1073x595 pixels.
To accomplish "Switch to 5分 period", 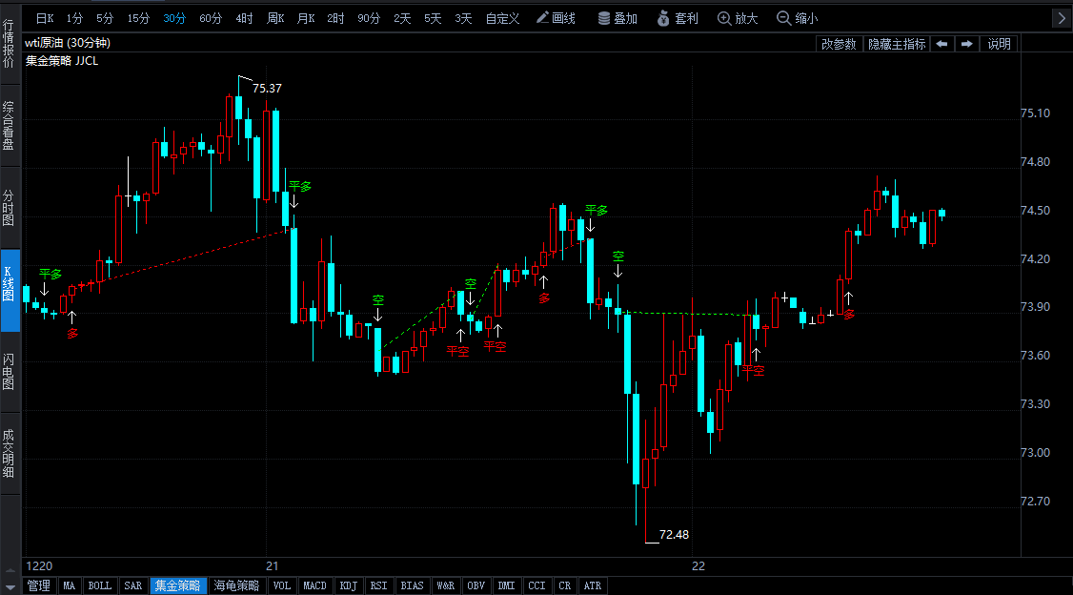I will (x=105, y=18).
